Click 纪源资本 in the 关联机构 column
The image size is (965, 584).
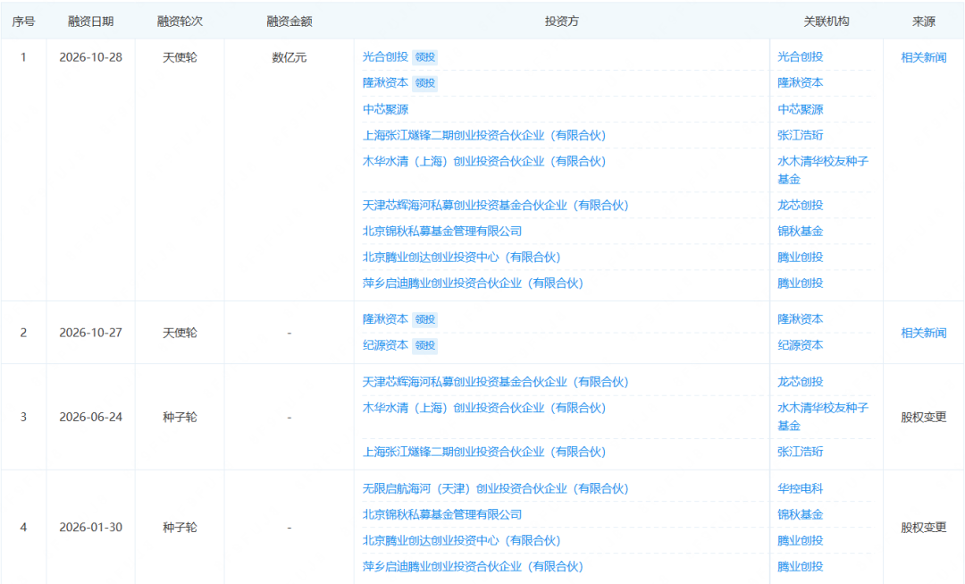coord(800,345)
